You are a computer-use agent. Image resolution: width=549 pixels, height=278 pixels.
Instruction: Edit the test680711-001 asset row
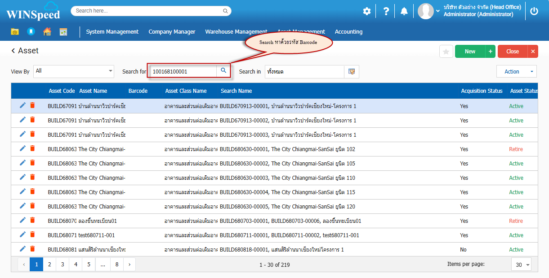[23, 235]
